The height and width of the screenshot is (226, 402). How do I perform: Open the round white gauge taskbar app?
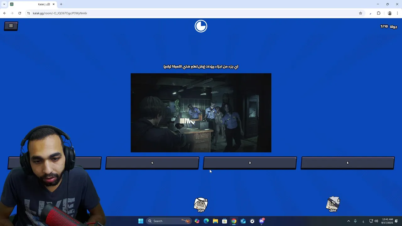pyautogui.click(x=252, y=221)
